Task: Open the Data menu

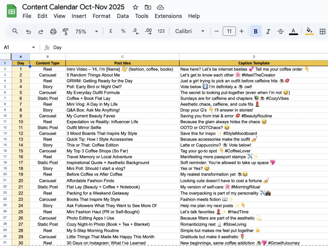Action: 123,16
